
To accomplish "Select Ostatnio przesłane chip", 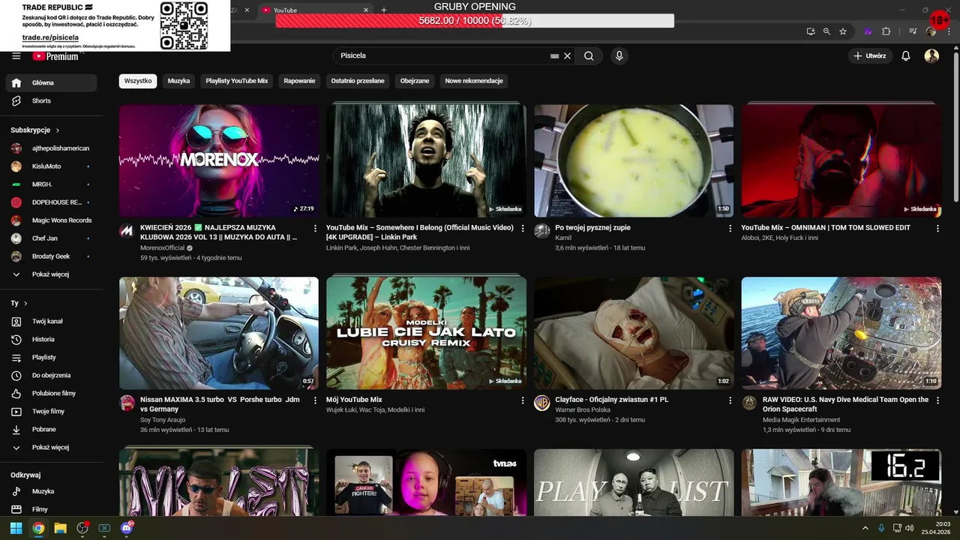I will [358, 81].
